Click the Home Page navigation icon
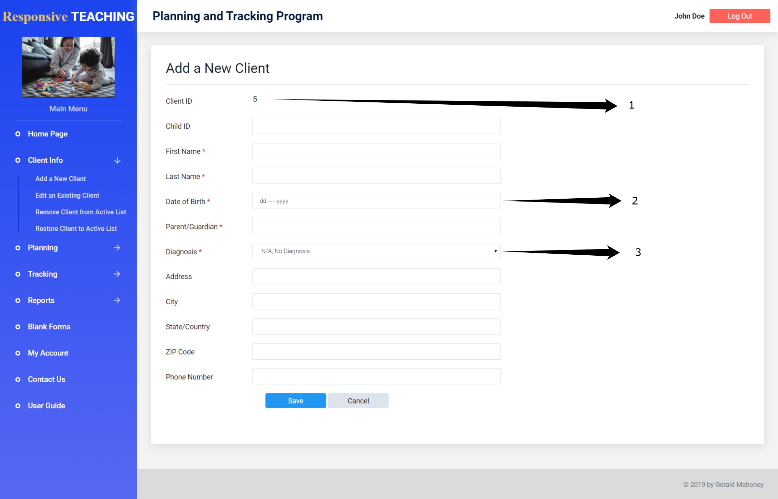Viewport: 778px width, 499px height. tap(17, 134)
